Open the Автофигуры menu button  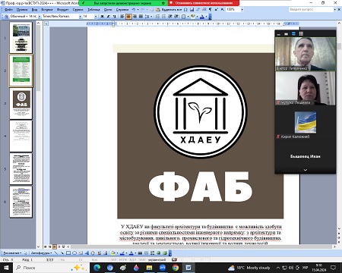[x=41, y=253]
